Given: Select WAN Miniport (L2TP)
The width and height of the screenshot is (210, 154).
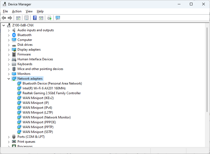Looking at the screenshot, I should pos(38,113).
